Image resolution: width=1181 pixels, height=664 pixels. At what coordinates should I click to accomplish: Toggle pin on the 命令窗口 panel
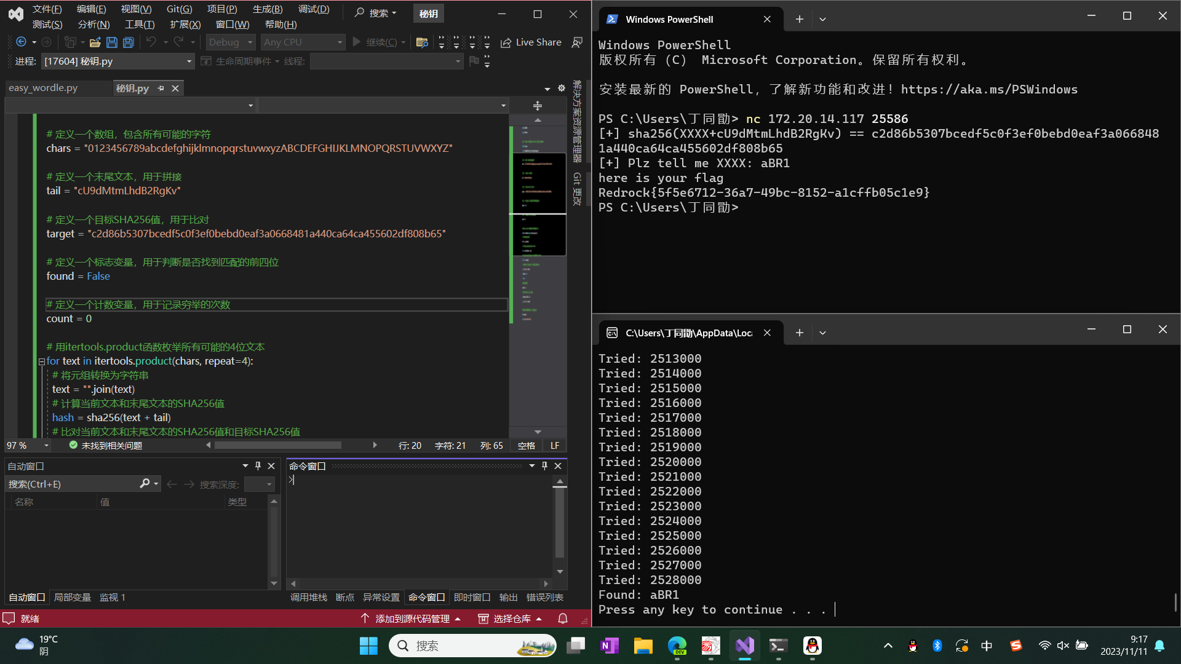tap(544, 466)
